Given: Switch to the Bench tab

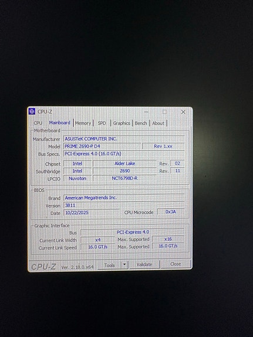Looking at the screenshot, I should (141, 123).
